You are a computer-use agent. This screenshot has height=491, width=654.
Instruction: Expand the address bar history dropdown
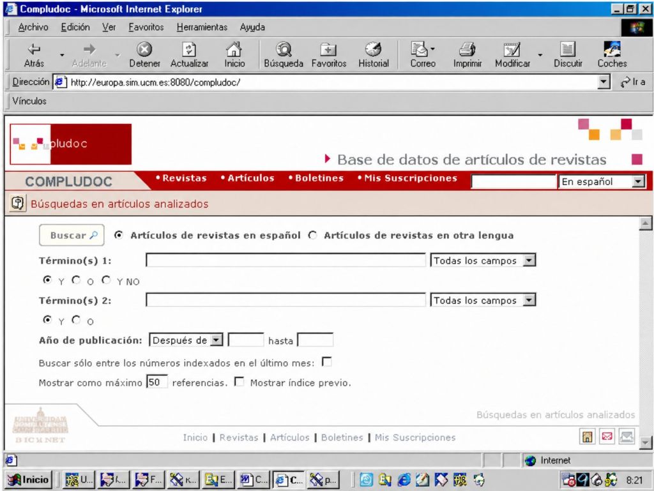[x=604, y=82]
